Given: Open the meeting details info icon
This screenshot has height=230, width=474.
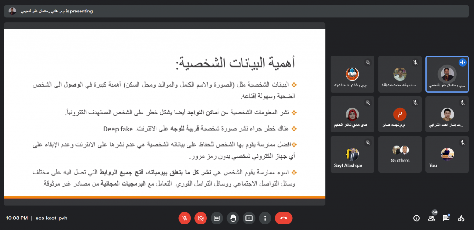Looking at the screenshot, I should tap(417, 218).
